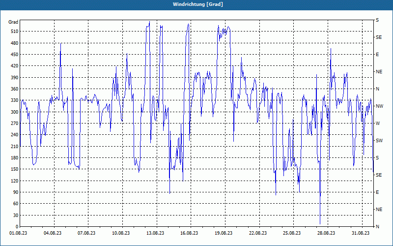The image size is (393, 246).
Task: Click the y-axis value "300"
Action: 14,112
